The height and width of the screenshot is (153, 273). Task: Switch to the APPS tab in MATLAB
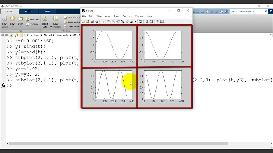(x=47, y=11)
